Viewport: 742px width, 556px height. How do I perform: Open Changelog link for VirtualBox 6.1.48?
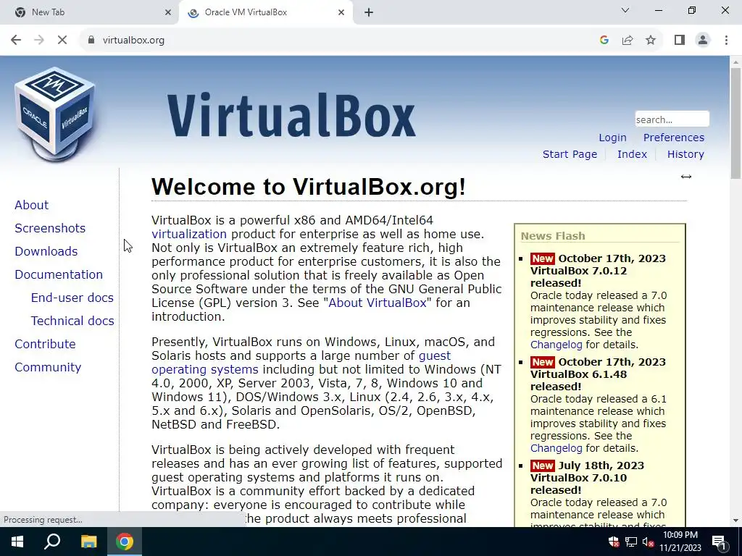pyautogui.click(x=556, y=448)
